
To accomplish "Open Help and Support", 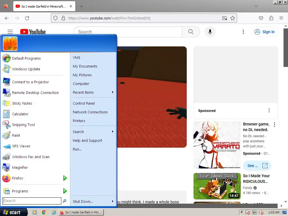I will click(87, 141).
